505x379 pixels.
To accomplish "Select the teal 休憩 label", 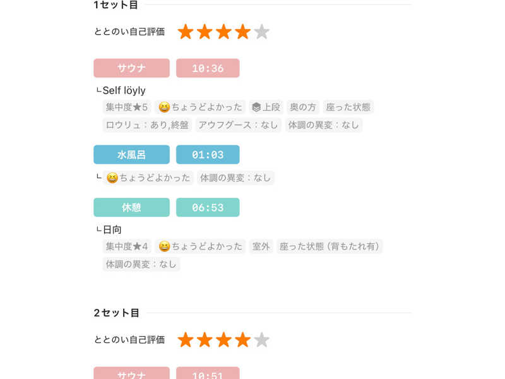I will click(131, 207).
